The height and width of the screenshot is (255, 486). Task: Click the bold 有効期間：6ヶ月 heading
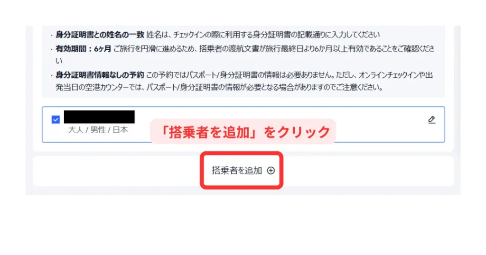83,49
